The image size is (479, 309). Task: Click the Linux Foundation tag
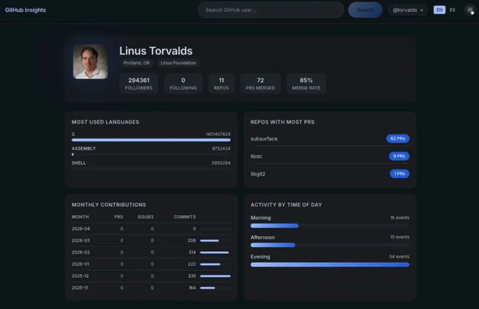coord(178,63)
